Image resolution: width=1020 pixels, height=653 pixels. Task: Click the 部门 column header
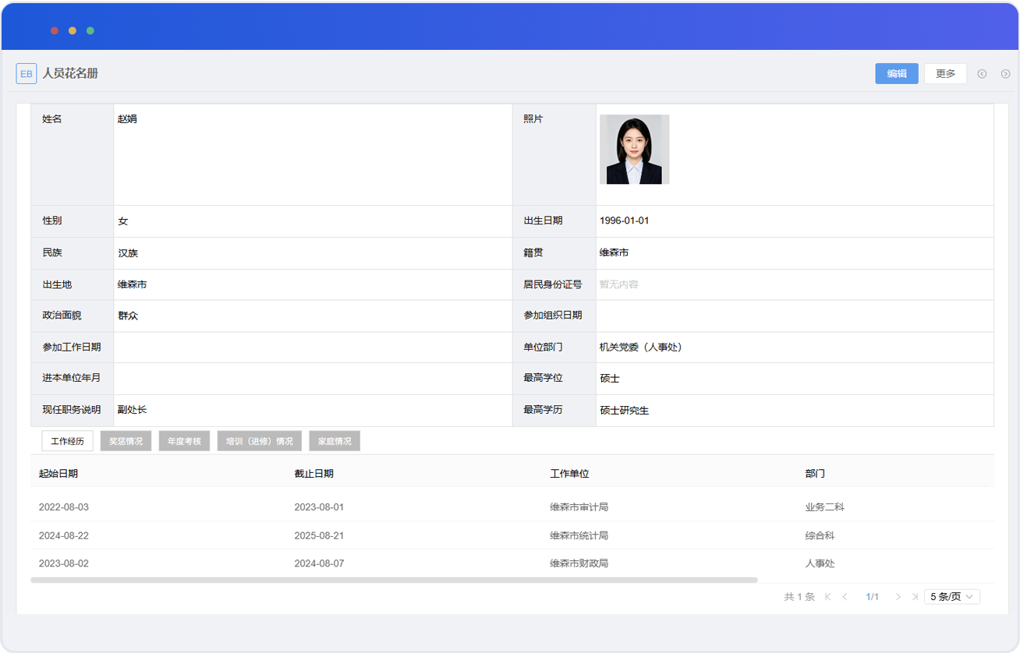[x=815, y=474]
